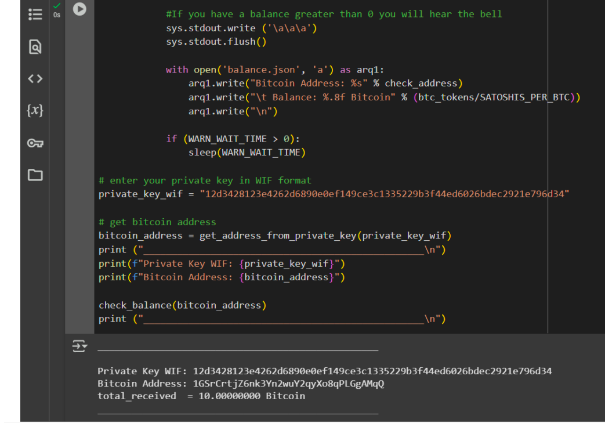
Task: Click the "with open('balance.json', 'a')" line
Action: pyautogui.click(x=275, y=70)
